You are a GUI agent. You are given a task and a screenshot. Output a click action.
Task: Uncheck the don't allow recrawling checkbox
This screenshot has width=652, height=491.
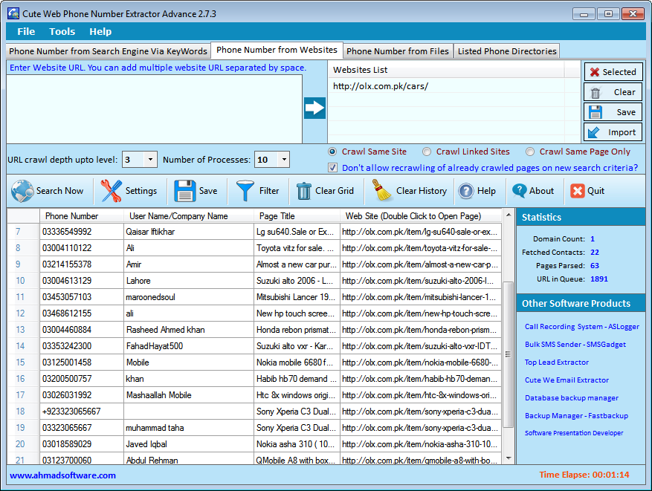point(332,168)
